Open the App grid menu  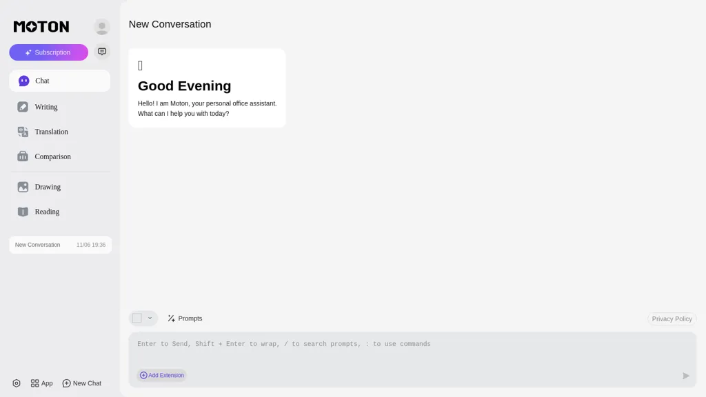point(42,383)
